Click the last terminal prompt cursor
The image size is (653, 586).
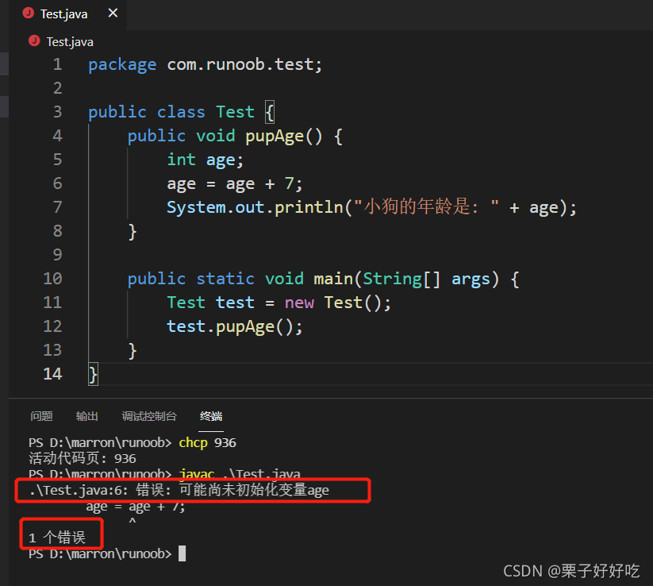point(182,553)
